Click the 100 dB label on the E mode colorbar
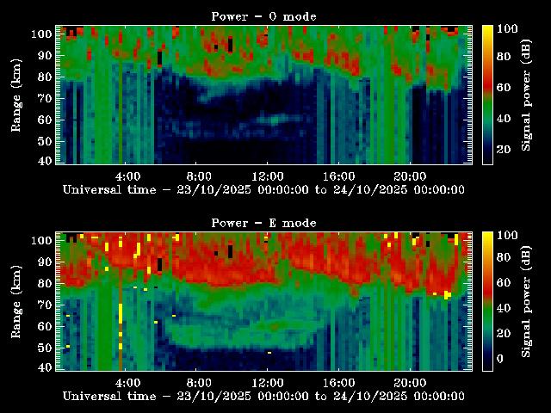551x413 pixels. (508, 236)
